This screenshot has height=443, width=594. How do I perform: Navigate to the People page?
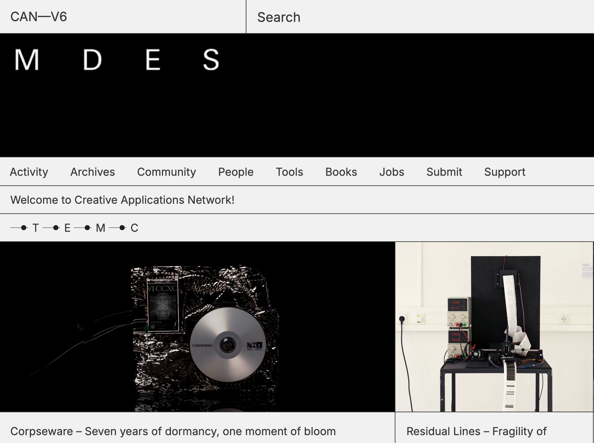tap(236, 172)
